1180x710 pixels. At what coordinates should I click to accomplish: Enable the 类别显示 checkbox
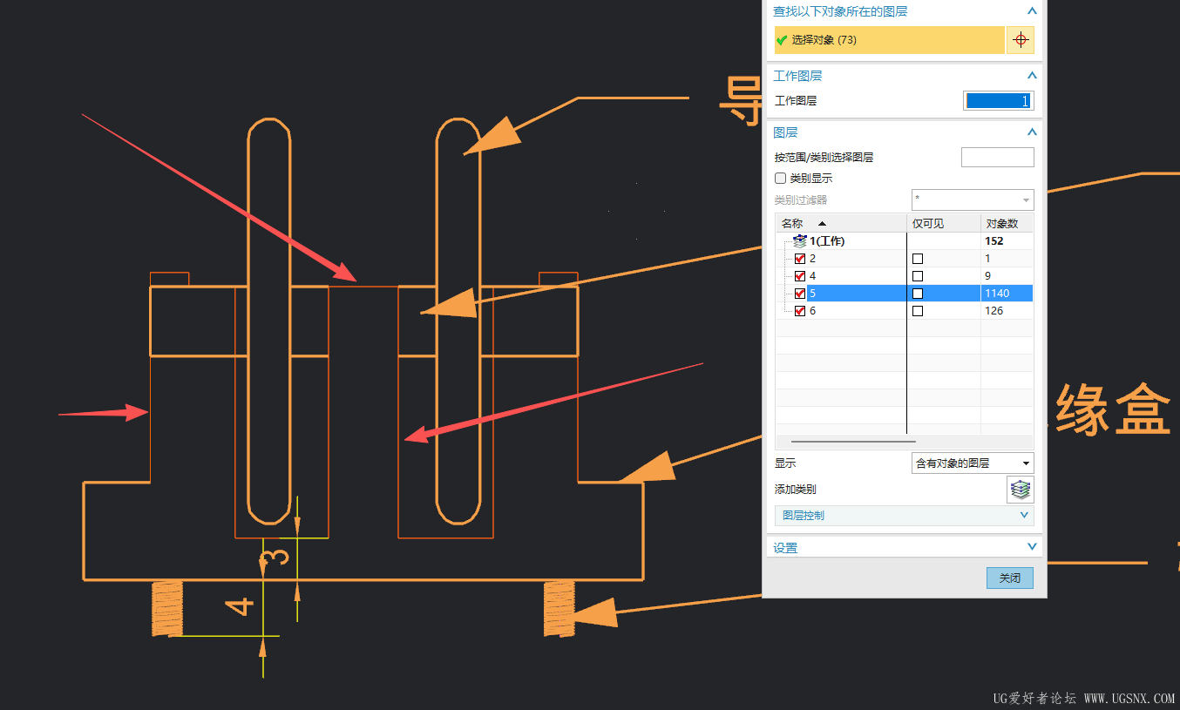point(781,179)
